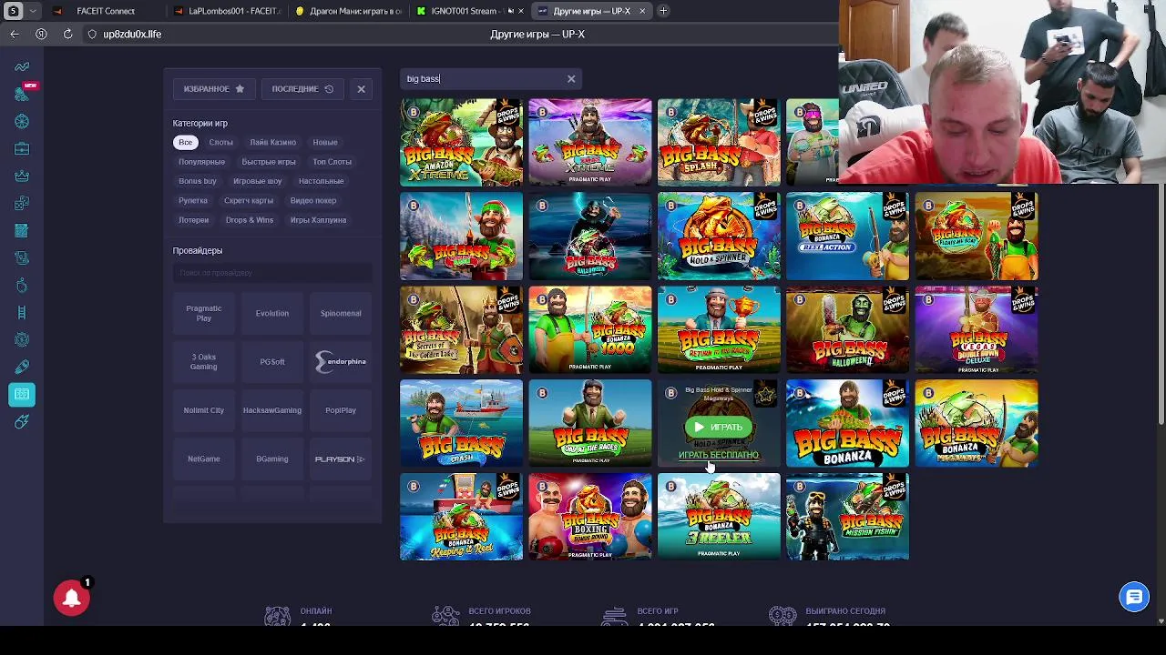The width and height of the screenshot is (1166, 655).
Task: Filter by Spinomenal provider
Action: [x=341, y=313]
